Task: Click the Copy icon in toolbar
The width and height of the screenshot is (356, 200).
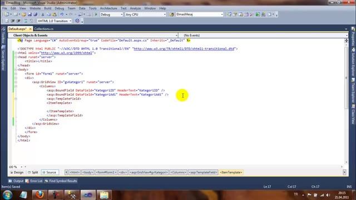Action: (48, 14)
